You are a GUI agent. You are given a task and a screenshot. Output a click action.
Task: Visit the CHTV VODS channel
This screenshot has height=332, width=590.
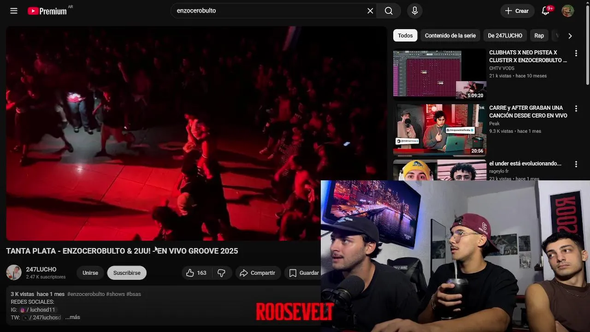click(x=501, y=68)
